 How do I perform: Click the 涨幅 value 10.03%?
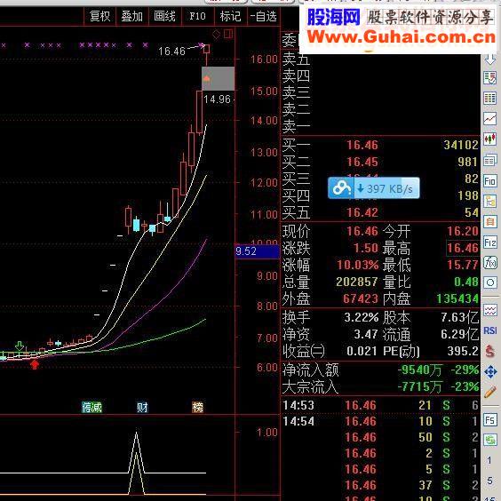click(358, 265)
